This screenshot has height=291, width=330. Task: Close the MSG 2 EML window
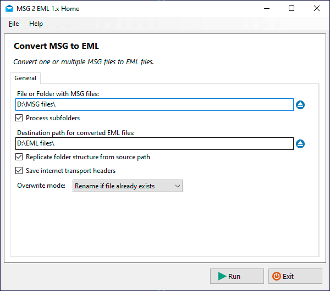pos(317,8)
